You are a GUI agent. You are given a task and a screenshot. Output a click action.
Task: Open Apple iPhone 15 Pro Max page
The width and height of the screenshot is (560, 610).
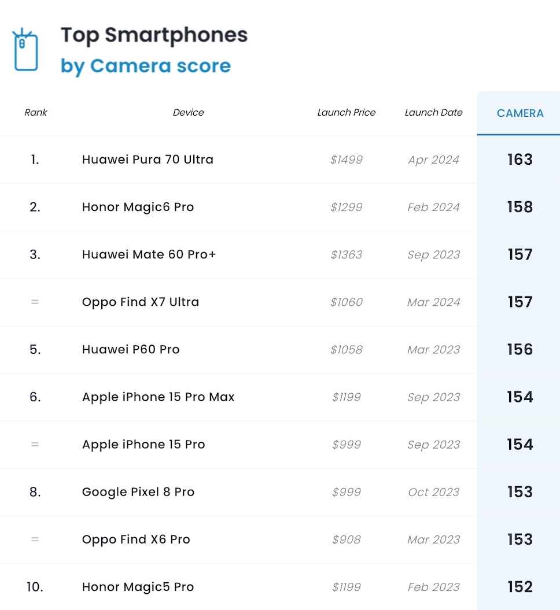[158, 397]
